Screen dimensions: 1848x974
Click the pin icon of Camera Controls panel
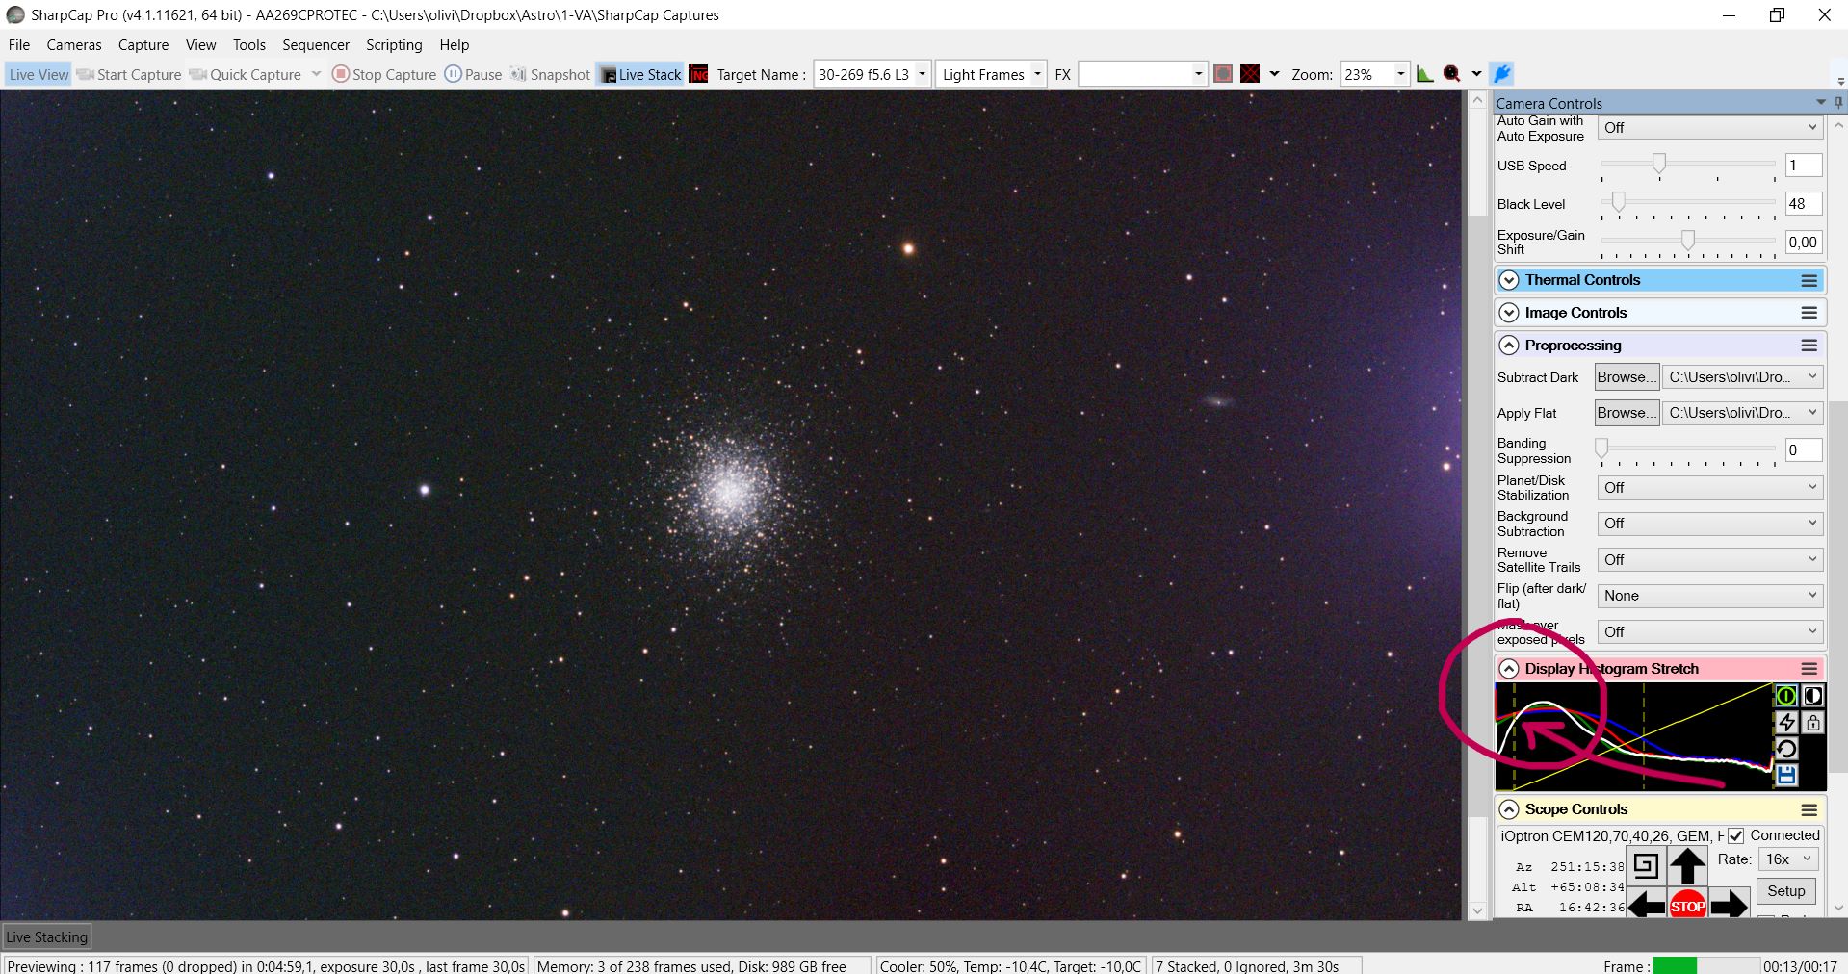coord(1838,103)
